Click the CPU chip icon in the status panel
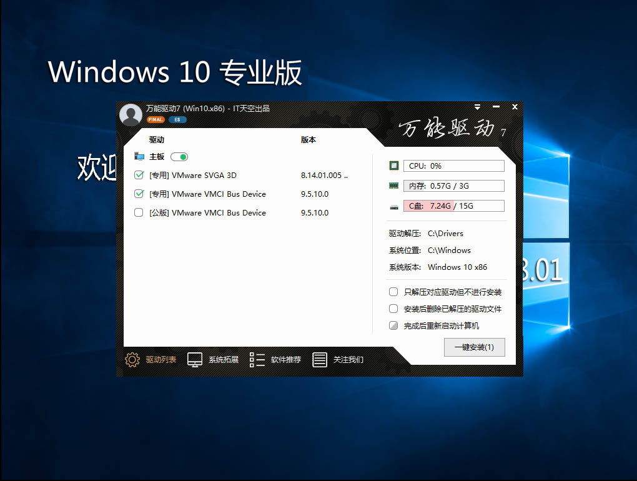The width and height of the screenshot is (637, 481). click(393, 166)
